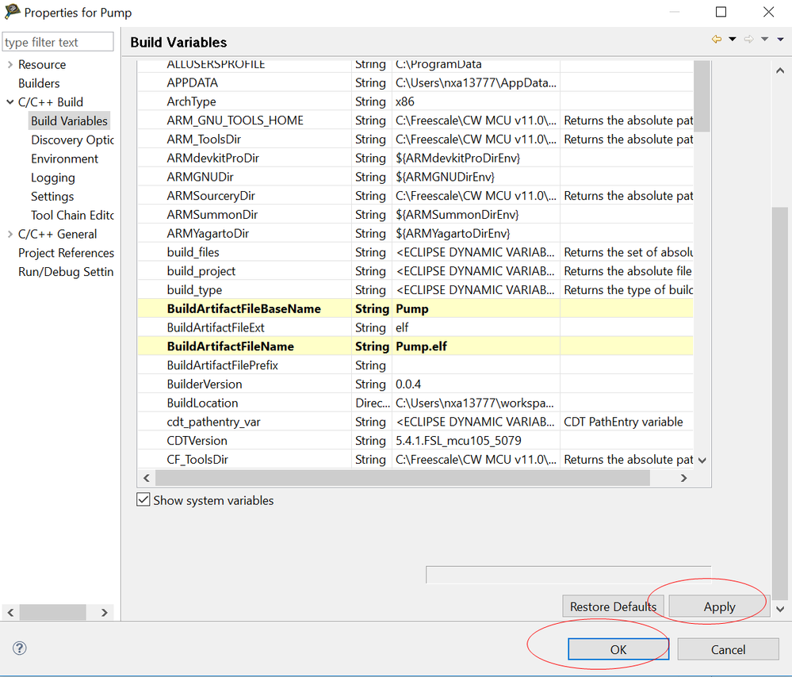Click the back navigation arrow icon
The height and width of the screenshot is (677, 792).
point(716,40)
